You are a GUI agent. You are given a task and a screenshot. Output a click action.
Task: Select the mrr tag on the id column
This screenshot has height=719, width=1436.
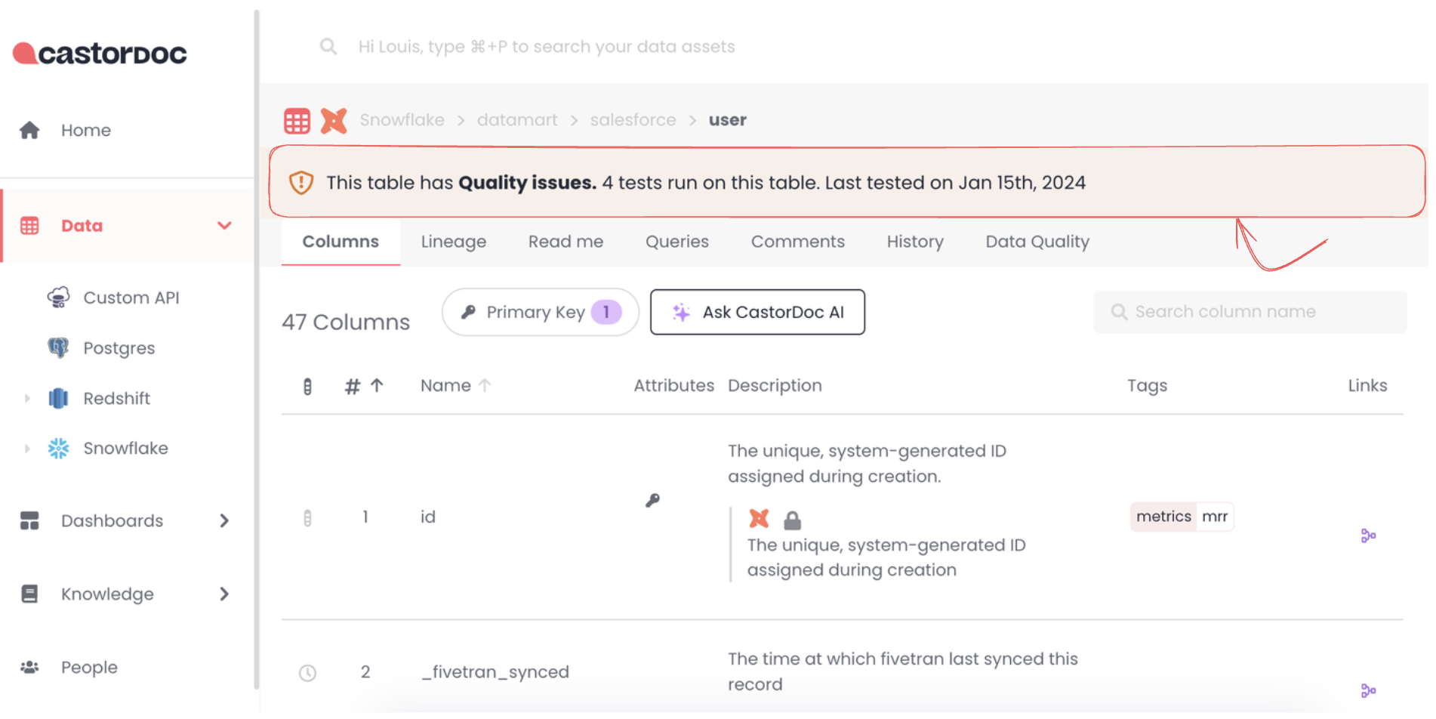click(x=1216, y=517)
